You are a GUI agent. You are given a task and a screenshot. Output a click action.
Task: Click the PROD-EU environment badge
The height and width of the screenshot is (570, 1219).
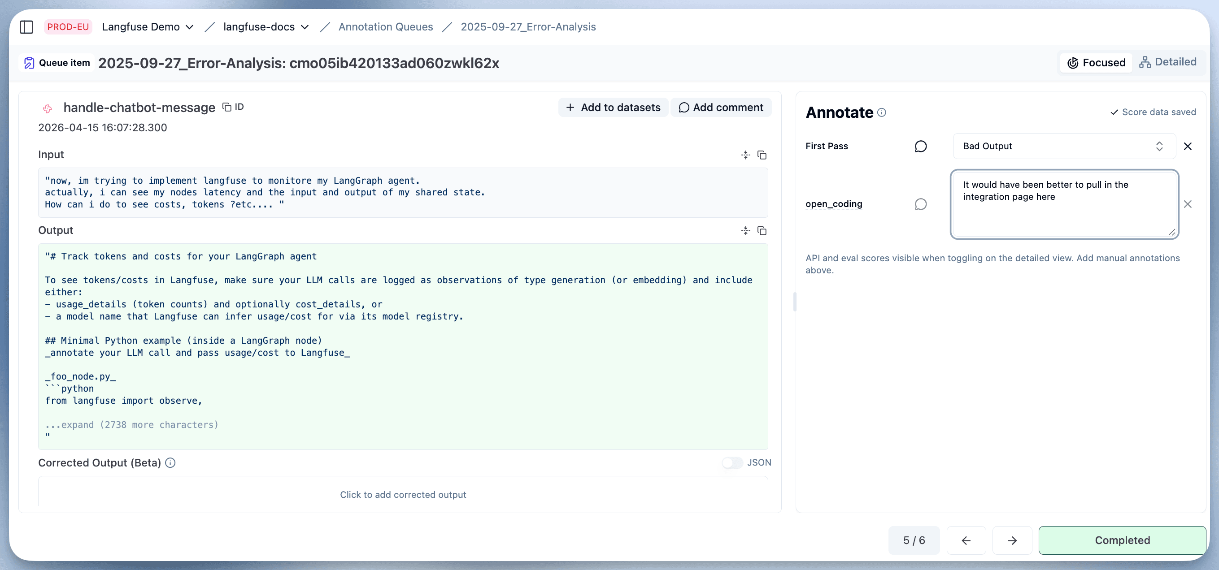click(68, 27)
